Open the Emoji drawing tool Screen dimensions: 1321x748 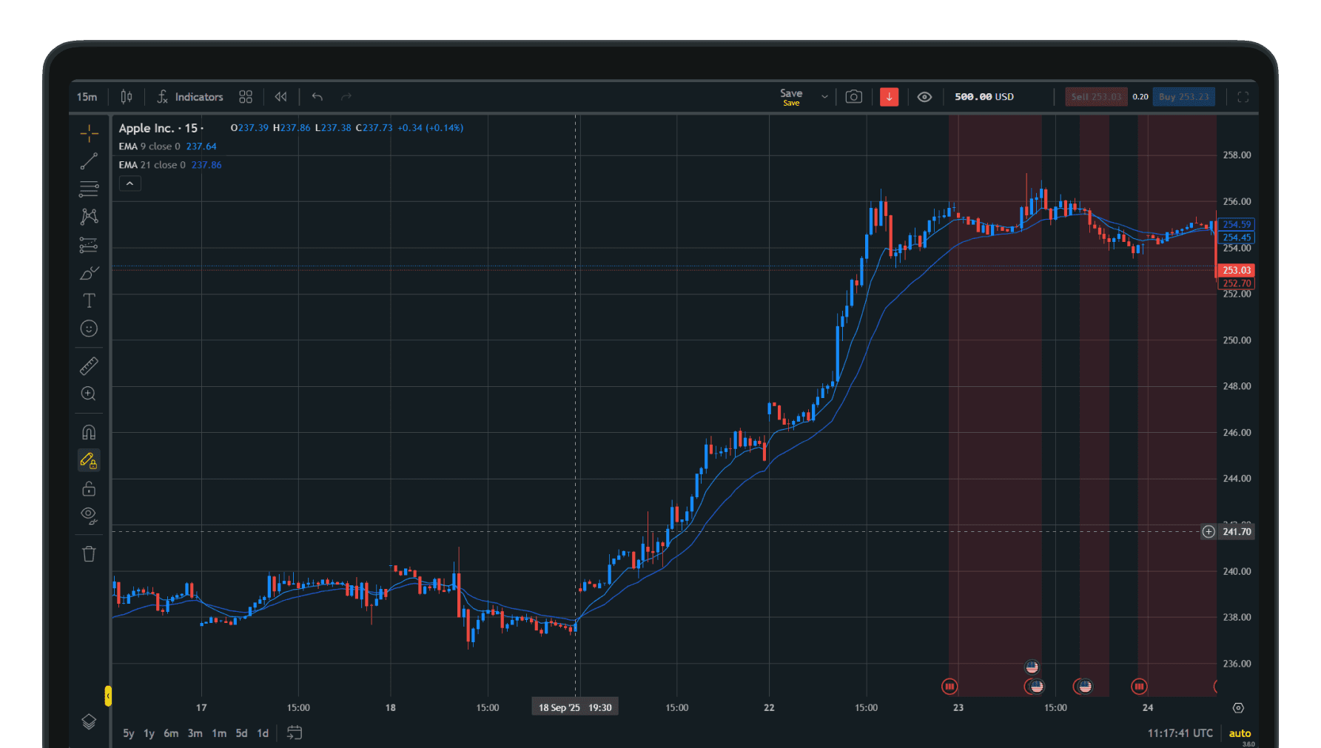click(89, 328)
